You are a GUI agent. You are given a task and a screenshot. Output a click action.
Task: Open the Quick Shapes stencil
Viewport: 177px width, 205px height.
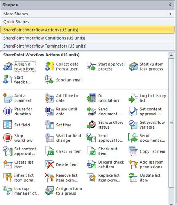pos(87,22)
